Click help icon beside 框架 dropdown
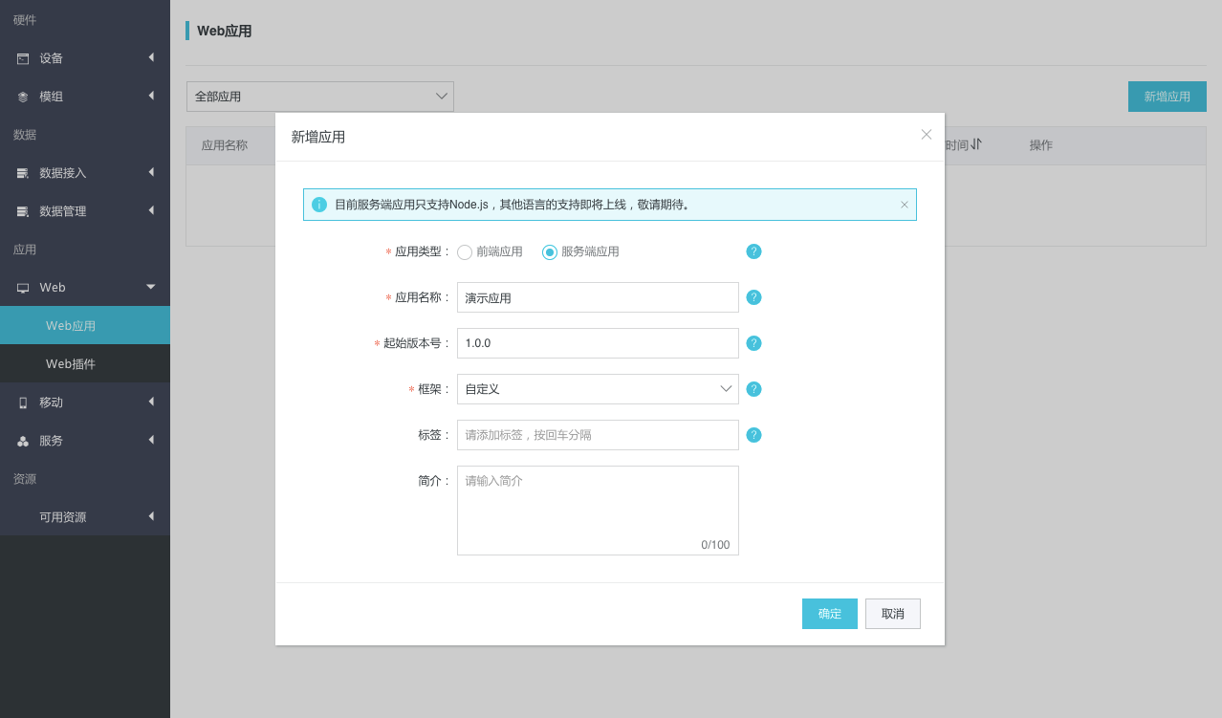This screenshot has width=1222, height=718. [x=753, y=389]
